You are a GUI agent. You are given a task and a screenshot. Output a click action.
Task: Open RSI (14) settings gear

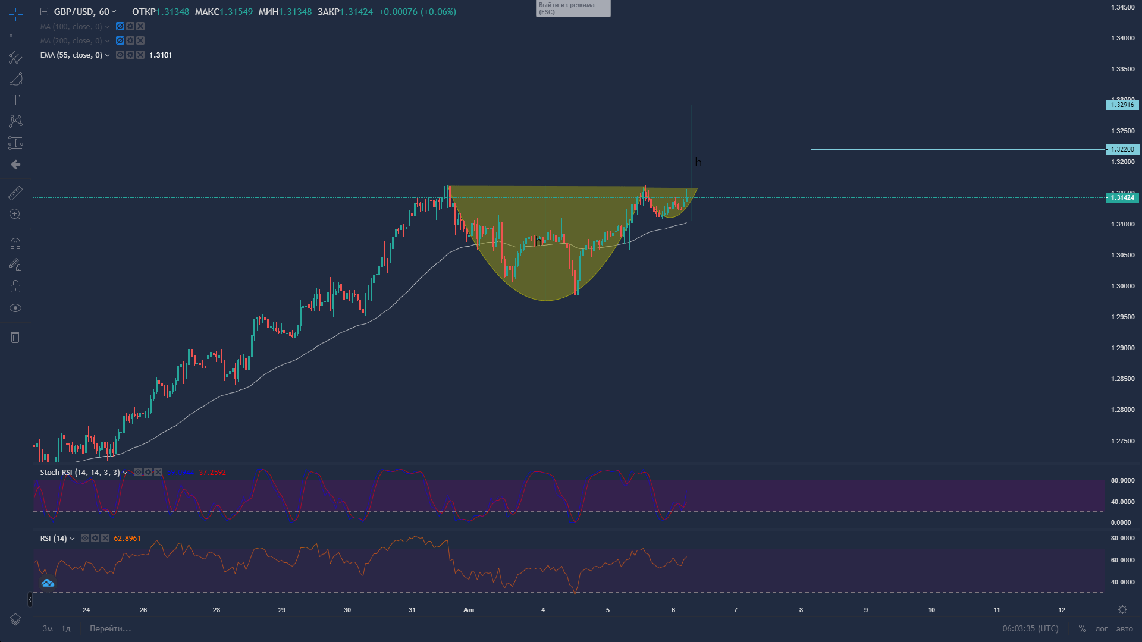[x=95, y=538]
